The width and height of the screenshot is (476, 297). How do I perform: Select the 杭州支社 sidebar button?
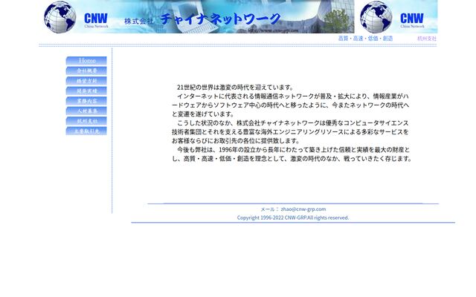pyautogui.click(x=86, y=120)
